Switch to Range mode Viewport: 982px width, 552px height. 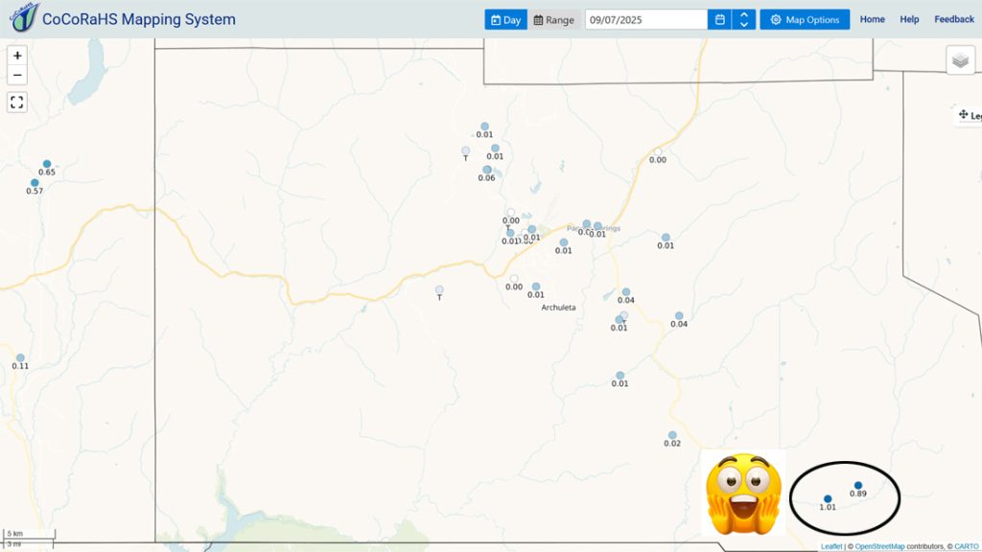pyautogui.click(x=553, y=19)
